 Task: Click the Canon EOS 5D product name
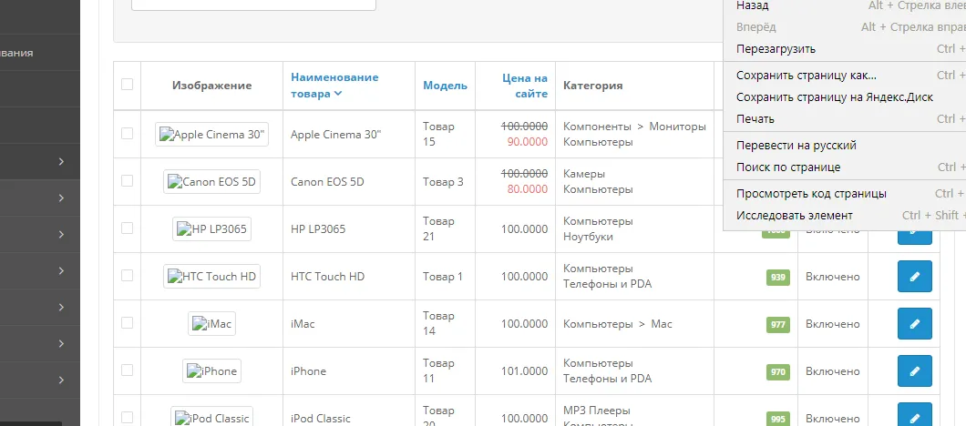pos(328,182)
